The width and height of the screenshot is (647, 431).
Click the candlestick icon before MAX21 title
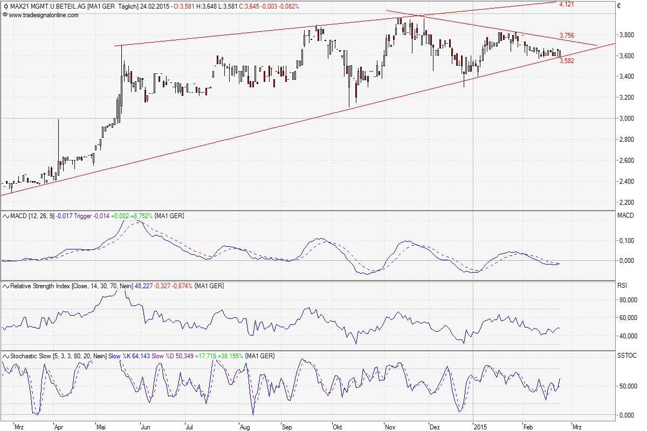(x=5, y=6)
